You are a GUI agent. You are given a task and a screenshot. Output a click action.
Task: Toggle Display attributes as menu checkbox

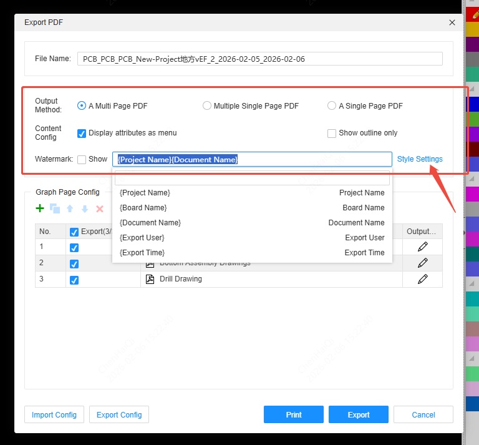(x=82, y=133)
